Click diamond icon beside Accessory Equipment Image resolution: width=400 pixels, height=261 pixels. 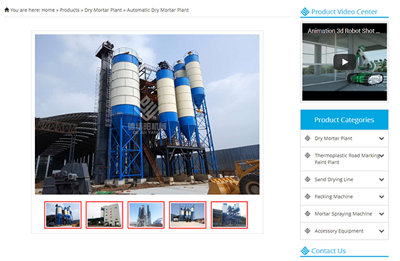tap(307, 231)
